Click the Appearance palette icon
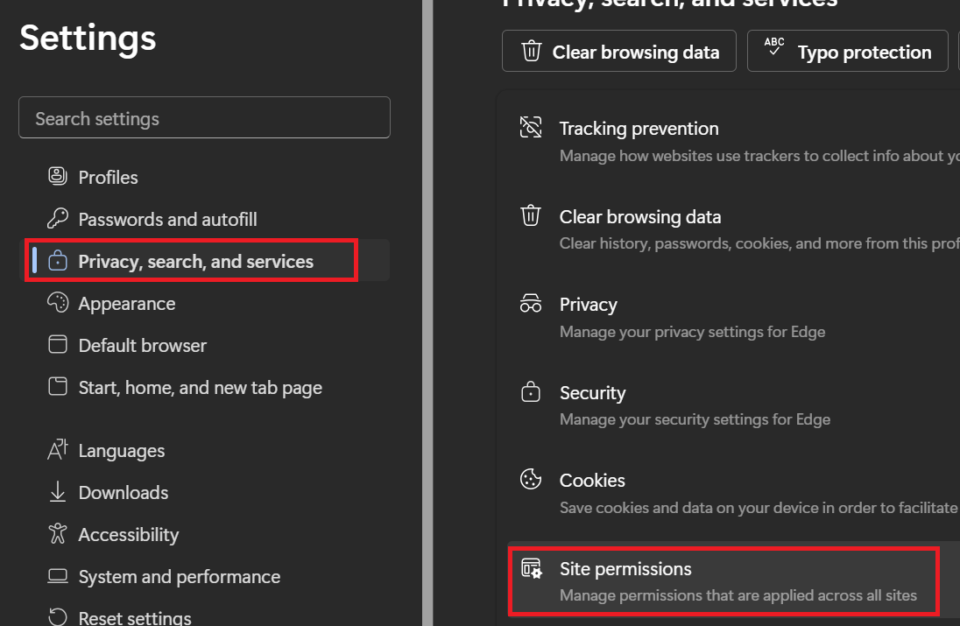The height and width of the screenshot is (626, 960). coord(58,303)
